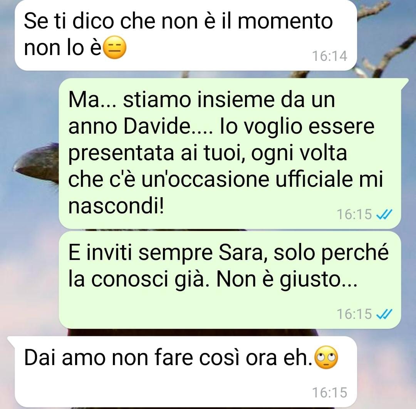Tap the word 'momento' in first message

[285, 22]
